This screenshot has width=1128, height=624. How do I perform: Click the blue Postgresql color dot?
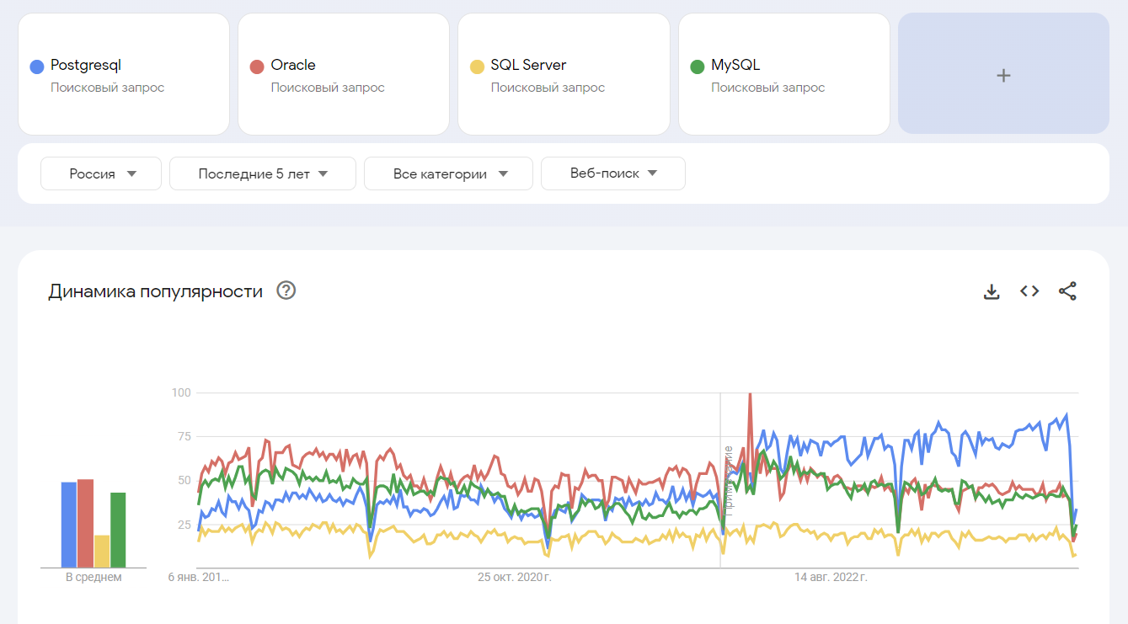point(36,67)
